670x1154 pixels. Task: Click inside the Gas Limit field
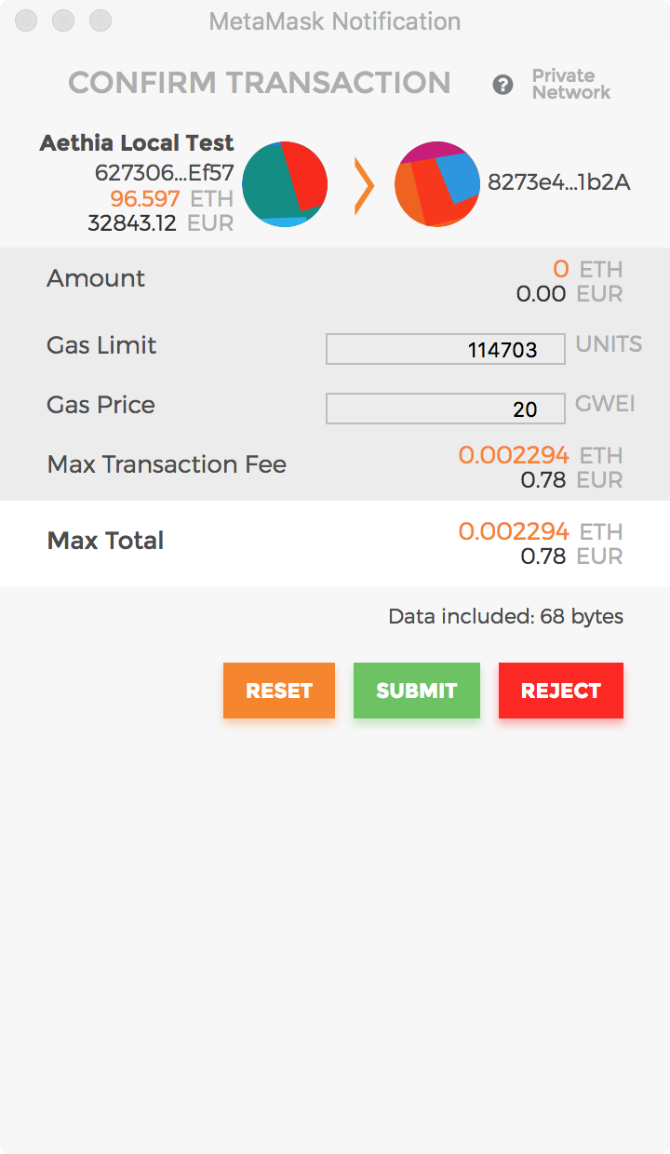click(445, 349)
